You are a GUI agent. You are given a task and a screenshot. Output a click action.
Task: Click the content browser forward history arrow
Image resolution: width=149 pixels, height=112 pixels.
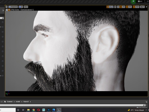pyautogui.click(x=2, y=102)
